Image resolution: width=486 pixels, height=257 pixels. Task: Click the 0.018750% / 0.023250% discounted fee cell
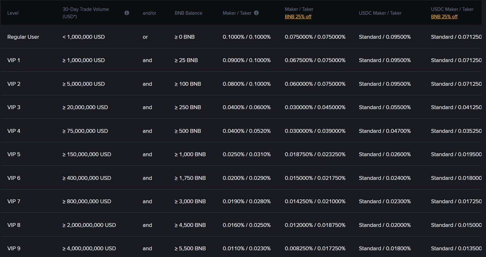click(x=315, y=154)
